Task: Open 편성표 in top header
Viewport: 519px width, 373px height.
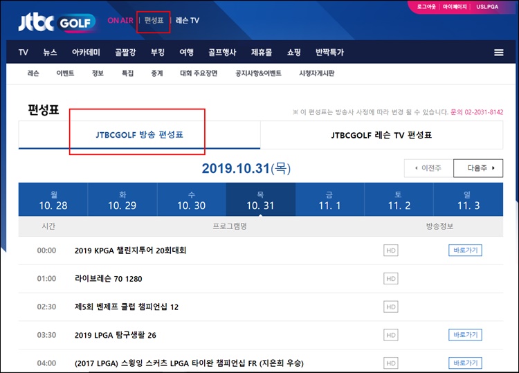Action: pyautogui.click(x=154, y=21)
